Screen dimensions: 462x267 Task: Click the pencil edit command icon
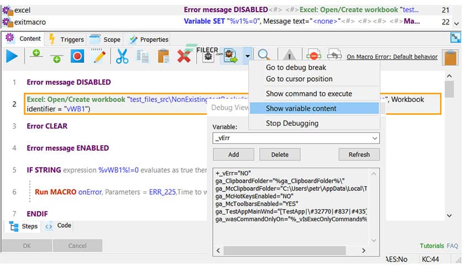[x=99, y=56]
